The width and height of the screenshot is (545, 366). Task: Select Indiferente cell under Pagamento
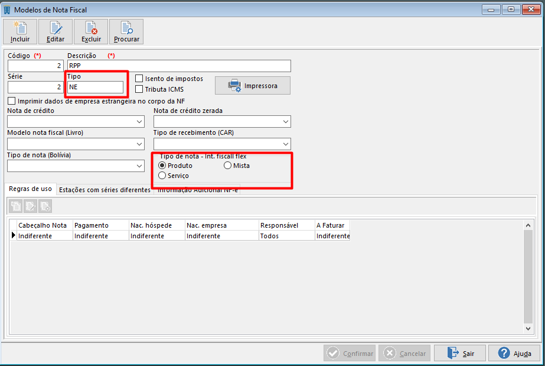pyautogui.click(x=101, y=235)
